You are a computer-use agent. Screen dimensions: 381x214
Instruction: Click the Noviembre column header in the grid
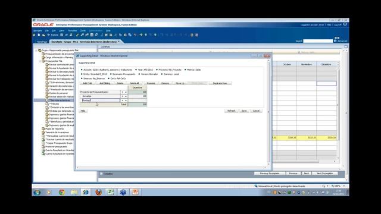tap(307, 64)
